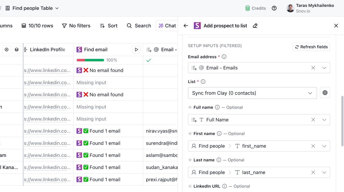
Task: Run the Find email column play button
Action: click(136, 50)
